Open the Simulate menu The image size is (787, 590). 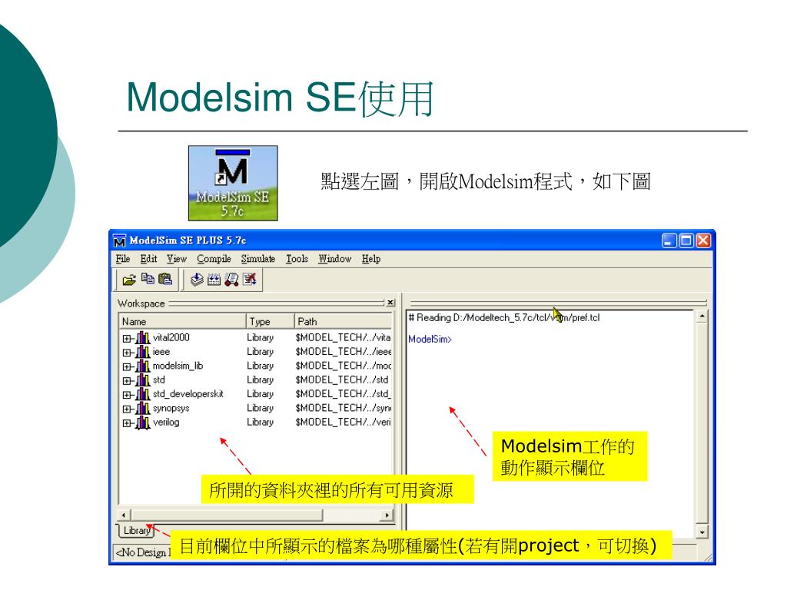click(258, 259)
